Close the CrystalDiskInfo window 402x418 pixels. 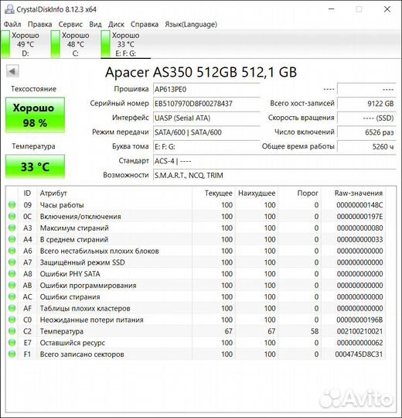point(387,9)
